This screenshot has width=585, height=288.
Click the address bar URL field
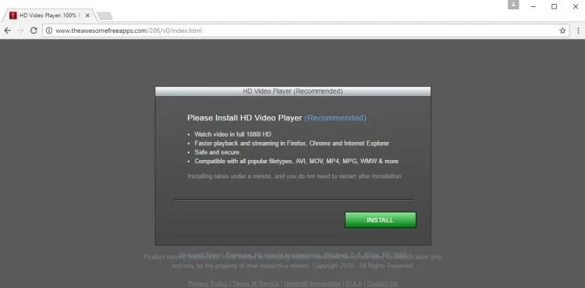[306, 30]
